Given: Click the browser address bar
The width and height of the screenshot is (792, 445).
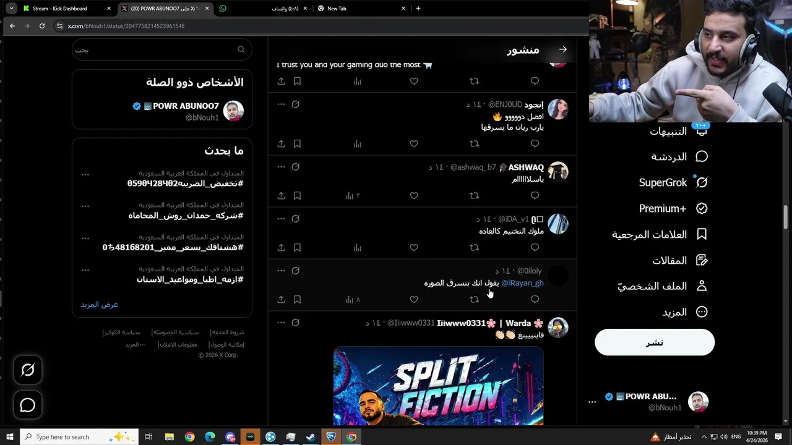Looking at the screenshot, I should (x=319, y=26).
